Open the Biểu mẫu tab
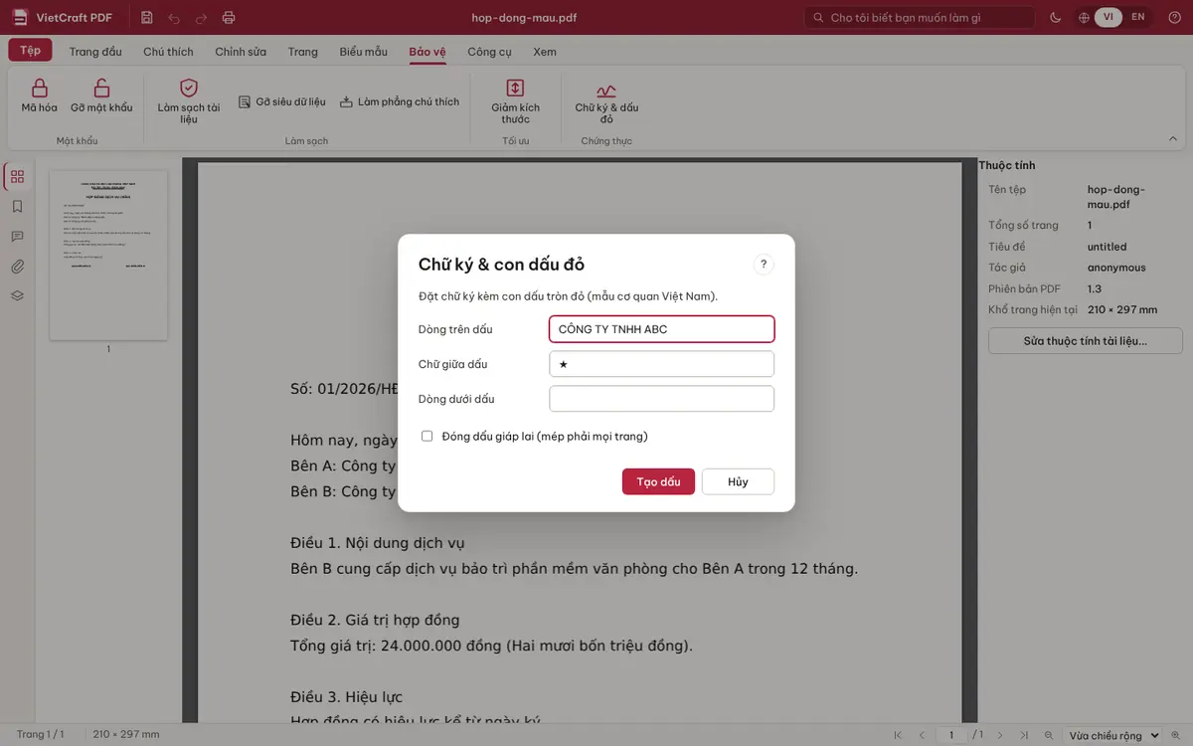Screen dimensions: 1193x746 tap(364, 52)
